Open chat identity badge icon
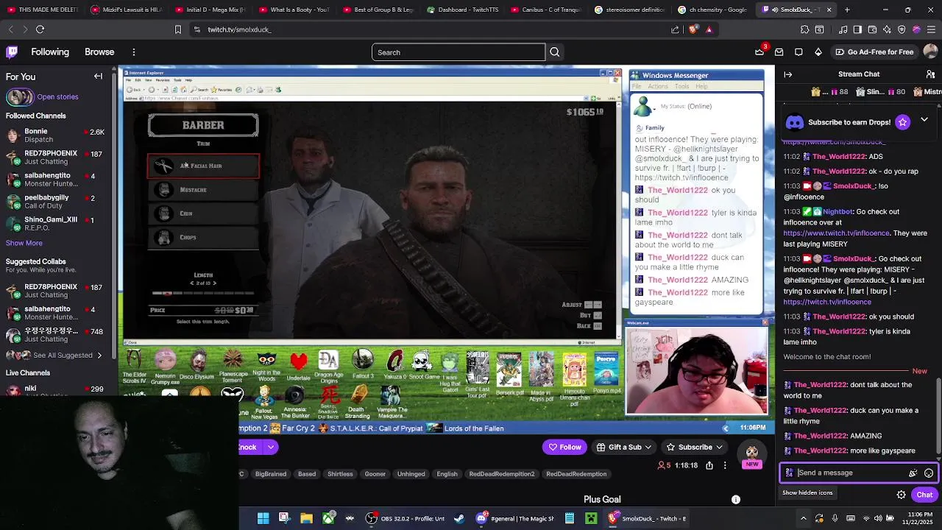The height and width of the screenshot is (530, 942). coord(790,473)
